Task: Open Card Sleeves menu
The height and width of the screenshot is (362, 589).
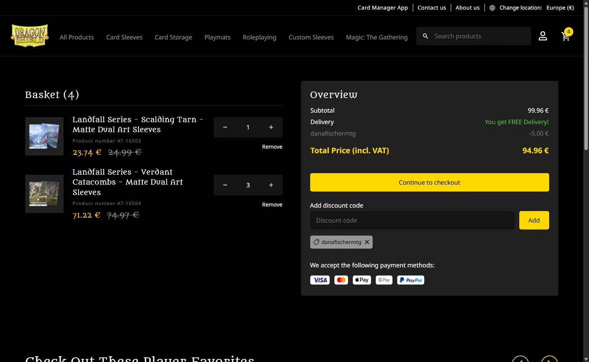Action: click(x=124, y=37)
